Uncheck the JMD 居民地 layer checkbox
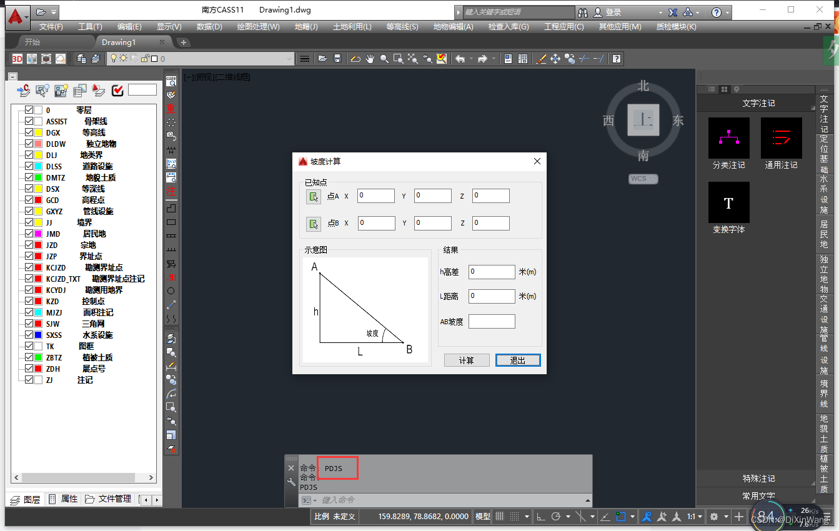This screenshot has width=839, height=531. pos(29,234)
